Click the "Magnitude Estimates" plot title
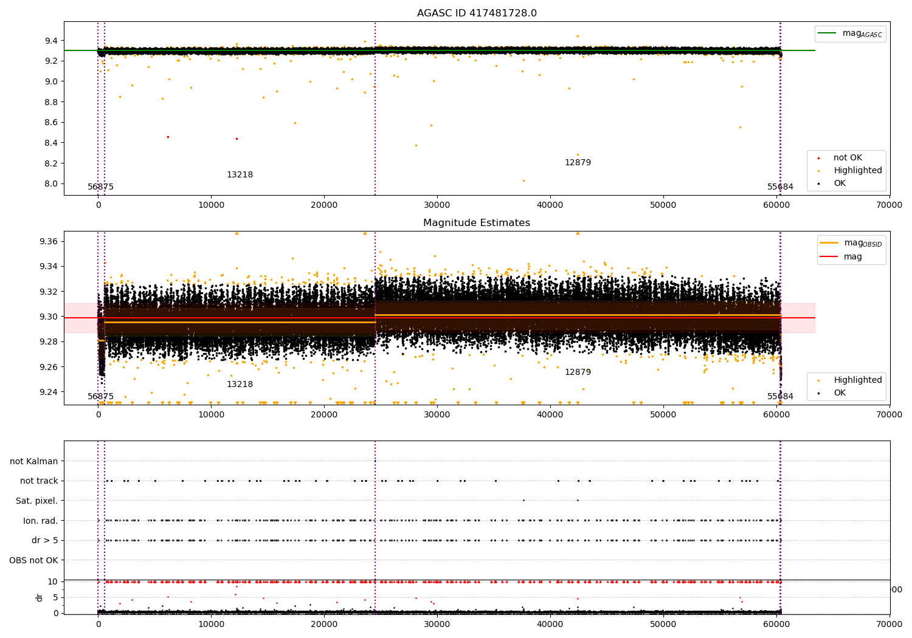 tap(477, 223)
